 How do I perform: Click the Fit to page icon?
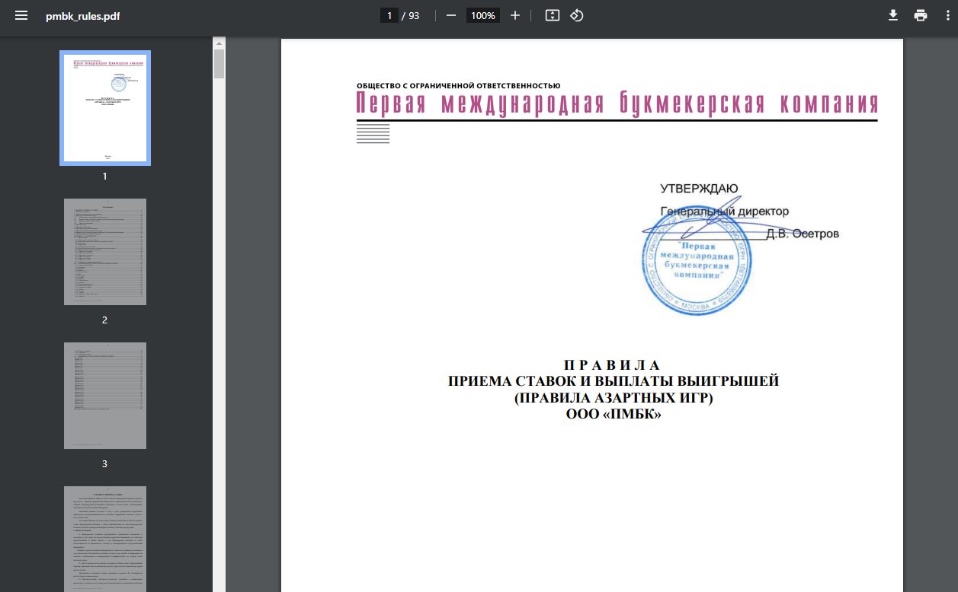coord(553,15)
